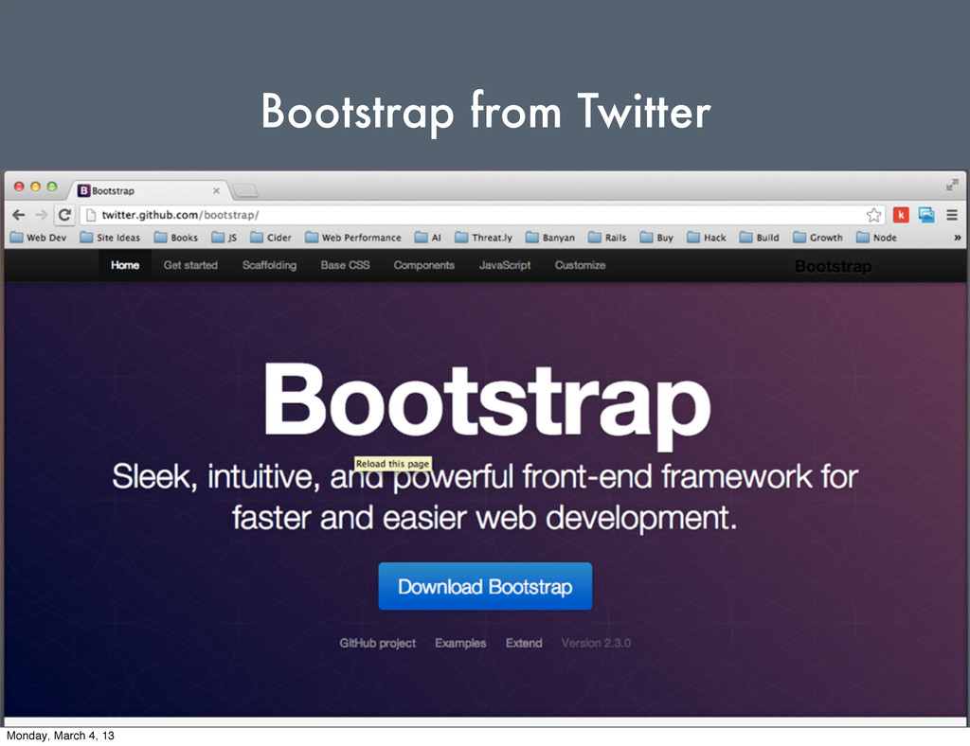Open the Base CSS nav item
The width and height of the screenshot is (970, 746).
pyautogui.click(x=345, y=265)
